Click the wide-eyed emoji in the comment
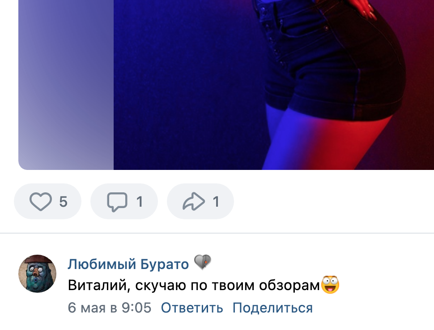The image size is (434, 330). pos(330,285)
